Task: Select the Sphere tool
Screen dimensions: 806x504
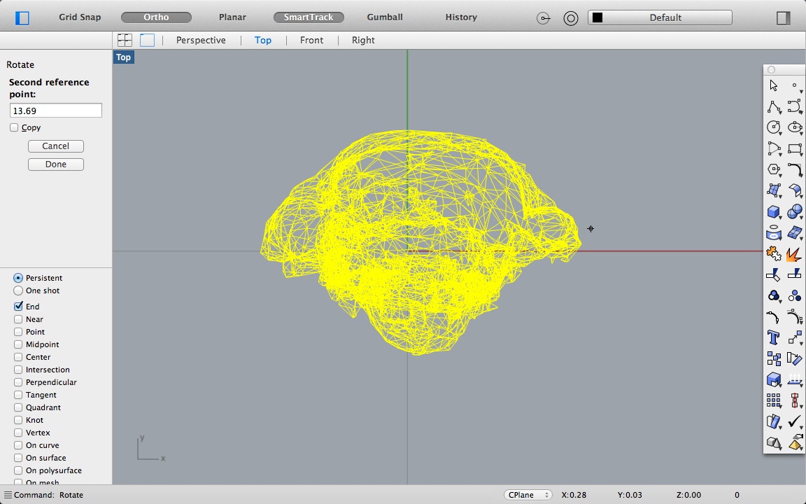Action: [x=795, y=211]
